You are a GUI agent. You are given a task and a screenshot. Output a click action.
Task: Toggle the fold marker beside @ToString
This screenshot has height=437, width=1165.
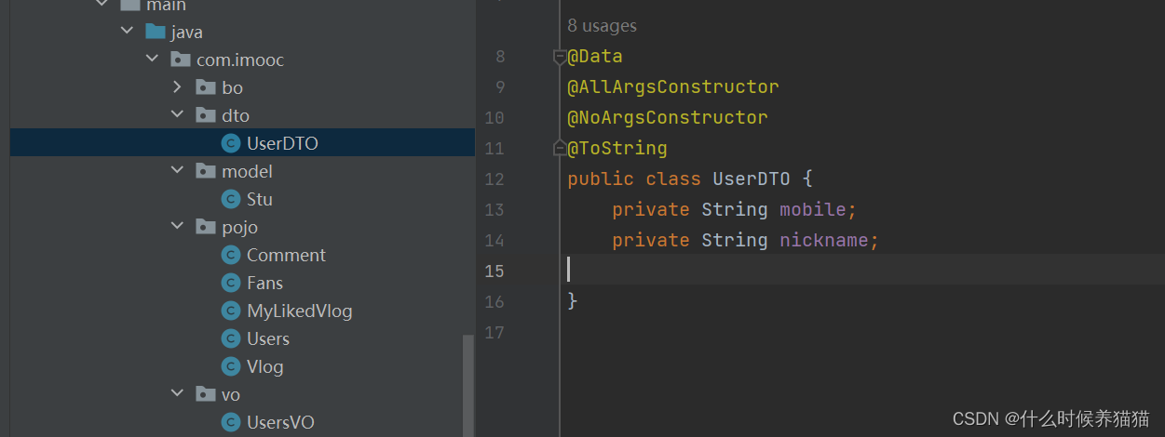pos(560,148)
